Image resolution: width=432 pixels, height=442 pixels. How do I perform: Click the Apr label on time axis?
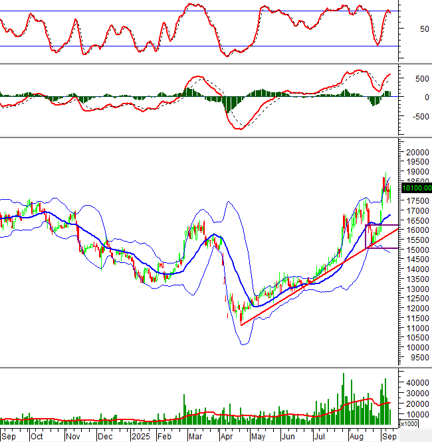point(227,437)
